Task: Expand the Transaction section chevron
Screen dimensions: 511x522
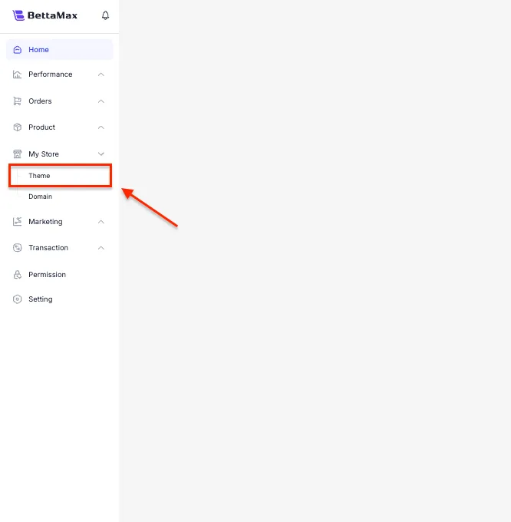Action: pos(101,248)
